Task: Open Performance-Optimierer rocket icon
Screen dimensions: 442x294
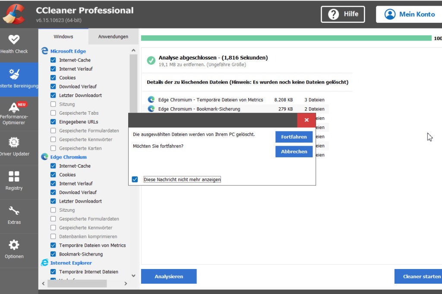Action: (x=14, y=108)
